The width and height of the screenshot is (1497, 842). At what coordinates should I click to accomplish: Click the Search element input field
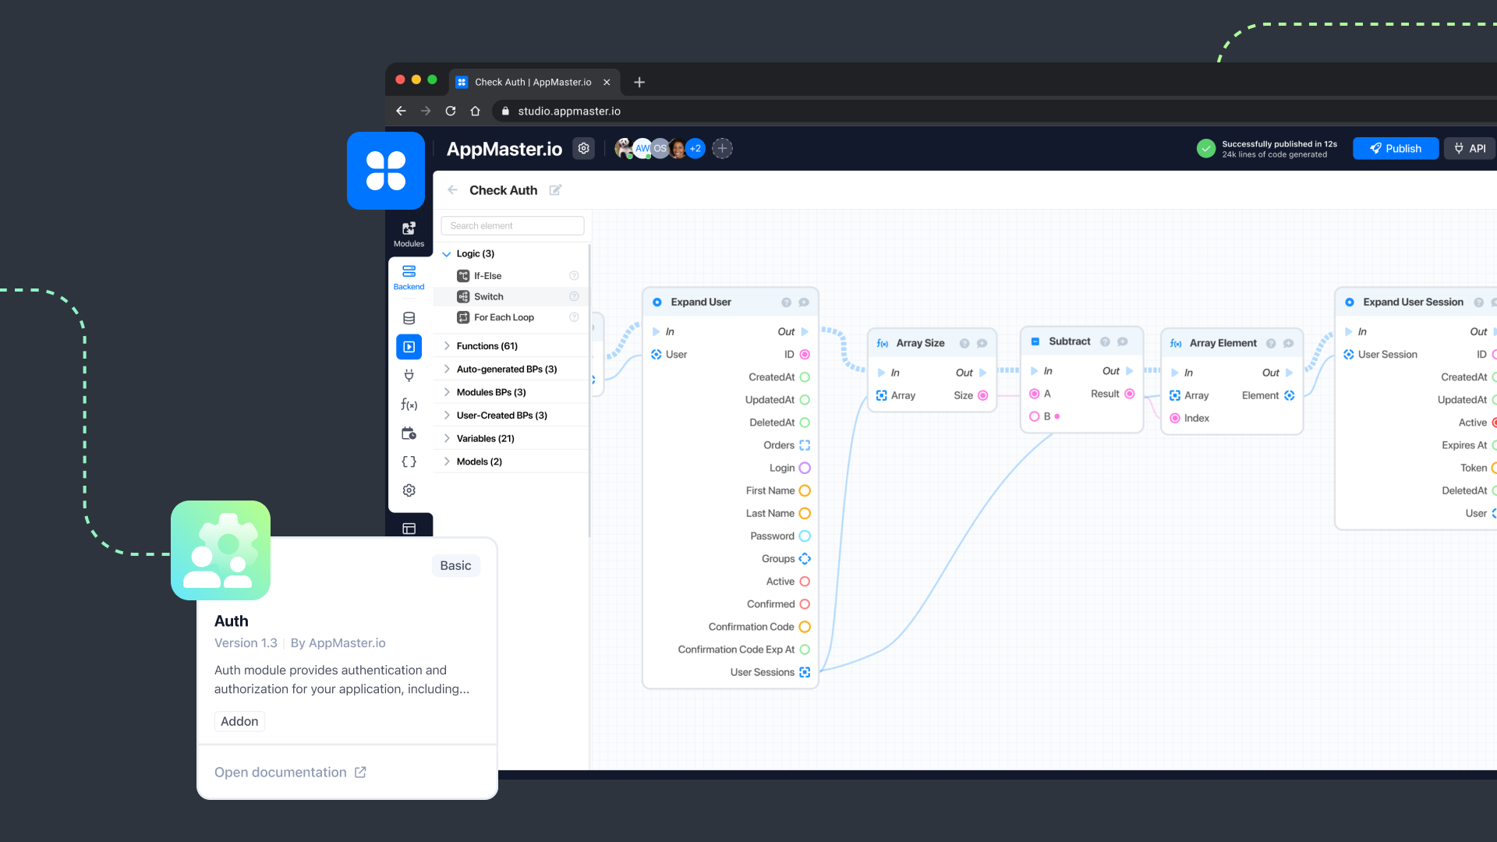512,226
